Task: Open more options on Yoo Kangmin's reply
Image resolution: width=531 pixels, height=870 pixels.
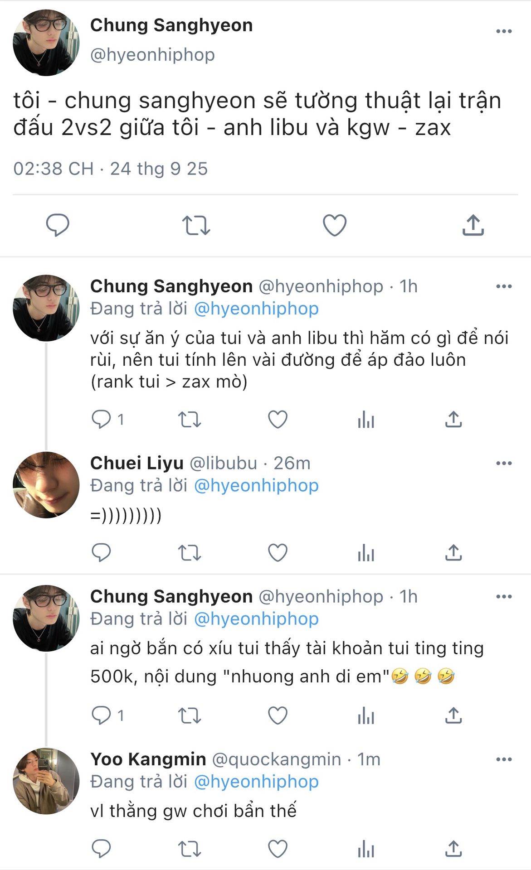Action: (504, 759)
